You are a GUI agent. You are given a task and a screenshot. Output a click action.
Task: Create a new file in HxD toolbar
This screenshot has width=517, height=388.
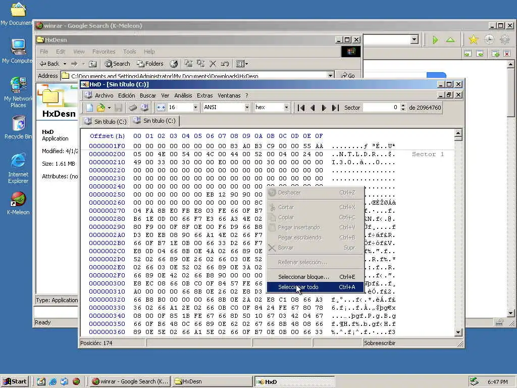click(x=90, y=108)
